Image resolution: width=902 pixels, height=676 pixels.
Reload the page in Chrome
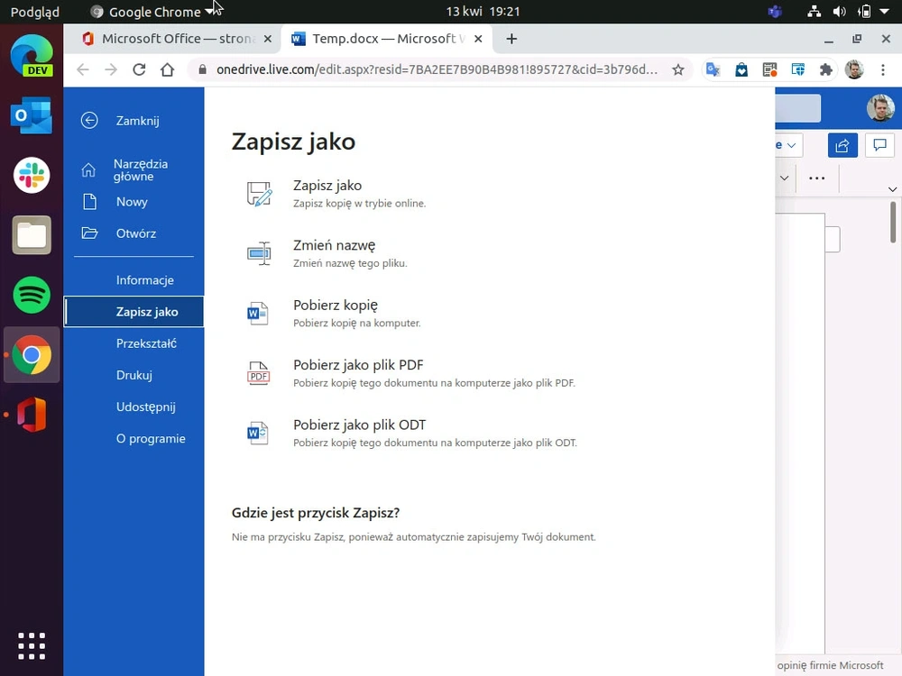(139, 69)
